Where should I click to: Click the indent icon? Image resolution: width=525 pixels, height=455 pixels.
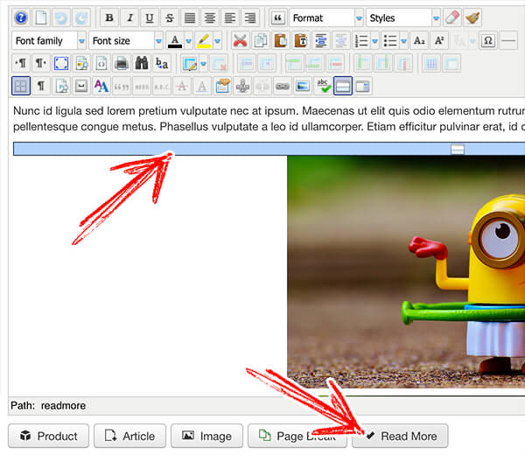click(321, 41)
